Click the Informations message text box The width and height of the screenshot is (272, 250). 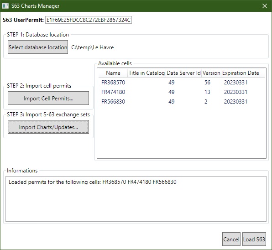point(136,199)
